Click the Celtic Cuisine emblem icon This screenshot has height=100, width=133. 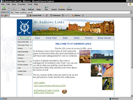point(64,91)
